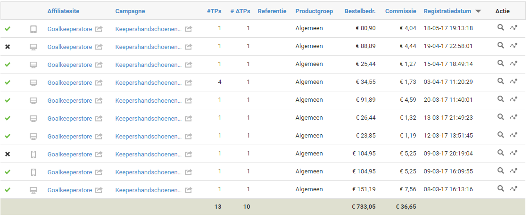Viewport: 531px width, 220px height.
Task: Click green approved checkmark of € 80,90 row
Action: pyautogui.click(x=8, y=29)
